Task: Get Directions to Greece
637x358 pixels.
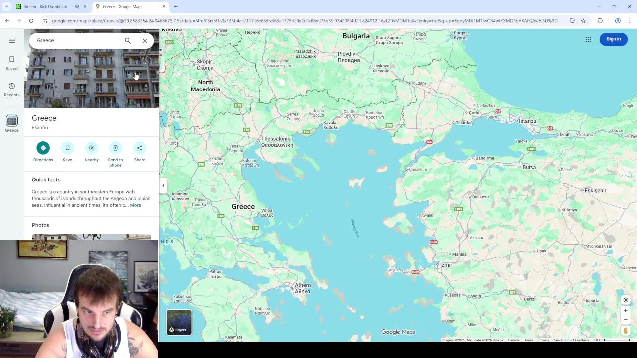Action: click(x=43, y=152)
